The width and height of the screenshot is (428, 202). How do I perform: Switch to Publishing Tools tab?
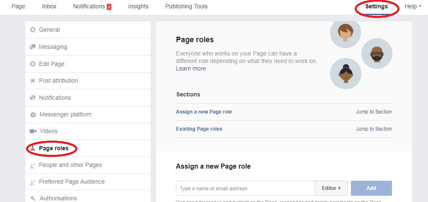[x=186, y=7]
